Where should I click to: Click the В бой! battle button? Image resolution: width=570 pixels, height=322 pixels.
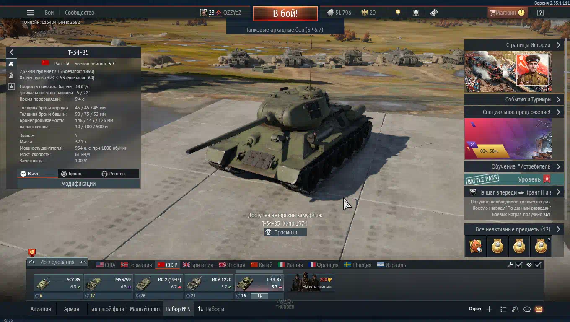coord(285,13)
